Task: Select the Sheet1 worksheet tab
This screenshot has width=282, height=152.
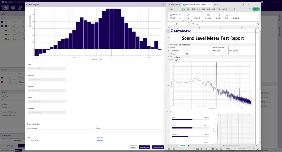Action: pos(183,145)
